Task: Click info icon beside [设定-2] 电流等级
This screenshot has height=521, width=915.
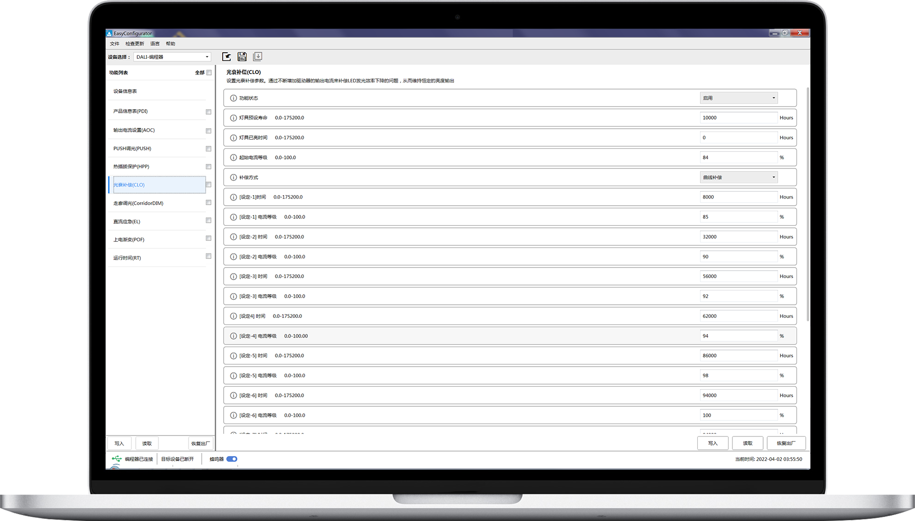Action: pyautogui.click(x=233, y=257)
